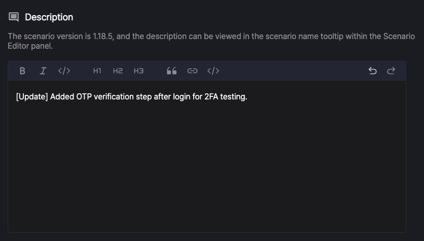Insert a blockquote using the quote icon

pyautogui.click(x=172, y=71)
